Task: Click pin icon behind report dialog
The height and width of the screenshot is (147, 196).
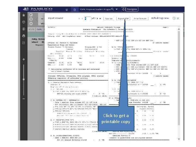Action: [31, 15]
